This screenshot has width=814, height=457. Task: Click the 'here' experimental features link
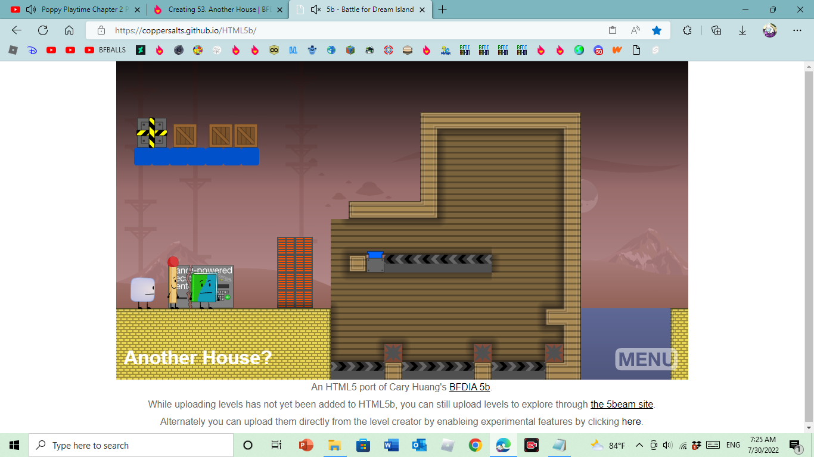(x=632, y=421)
